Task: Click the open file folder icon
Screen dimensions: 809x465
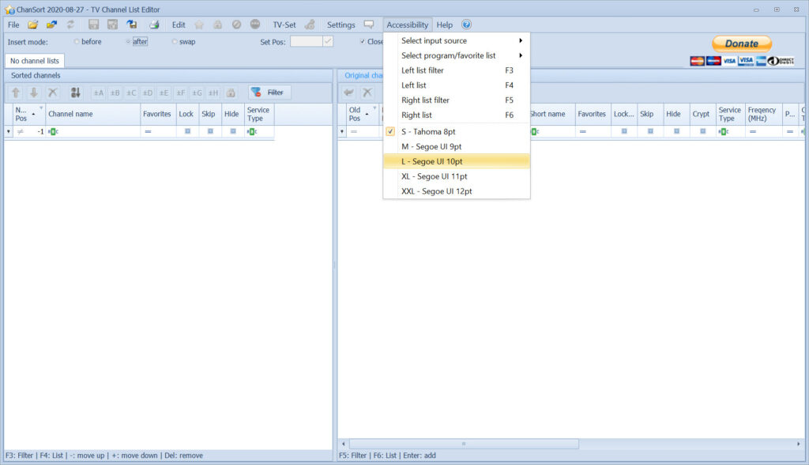Action: pyautogui.click(x=33, y=25)
